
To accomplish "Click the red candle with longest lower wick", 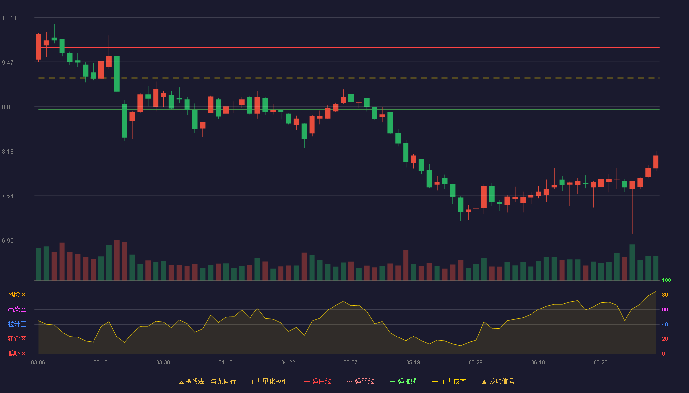I will (632, 206).
